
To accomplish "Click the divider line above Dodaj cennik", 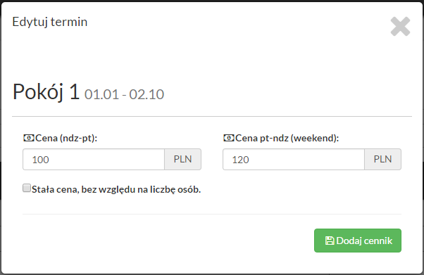I will tap(212, 215).
